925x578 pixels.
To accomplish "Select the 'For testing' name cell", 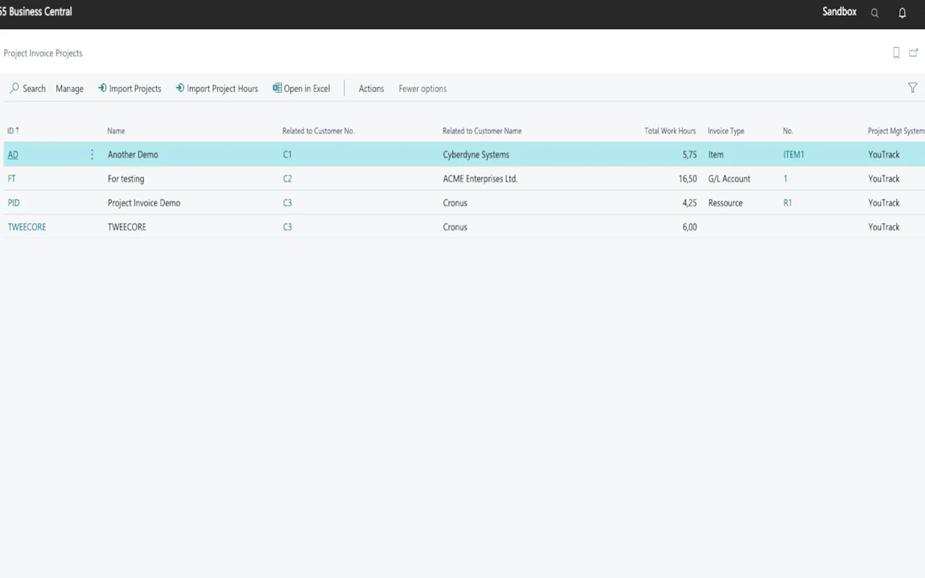I will [x=126, y=179].
